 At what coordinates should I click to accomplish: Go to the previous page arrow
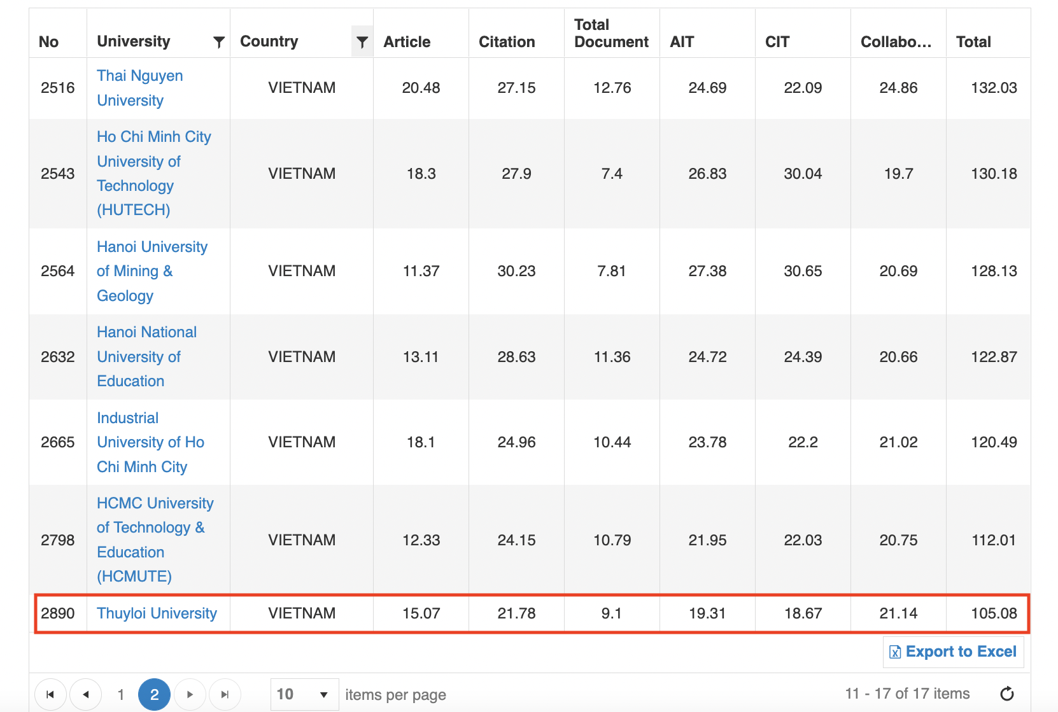[x=85, y=694]
